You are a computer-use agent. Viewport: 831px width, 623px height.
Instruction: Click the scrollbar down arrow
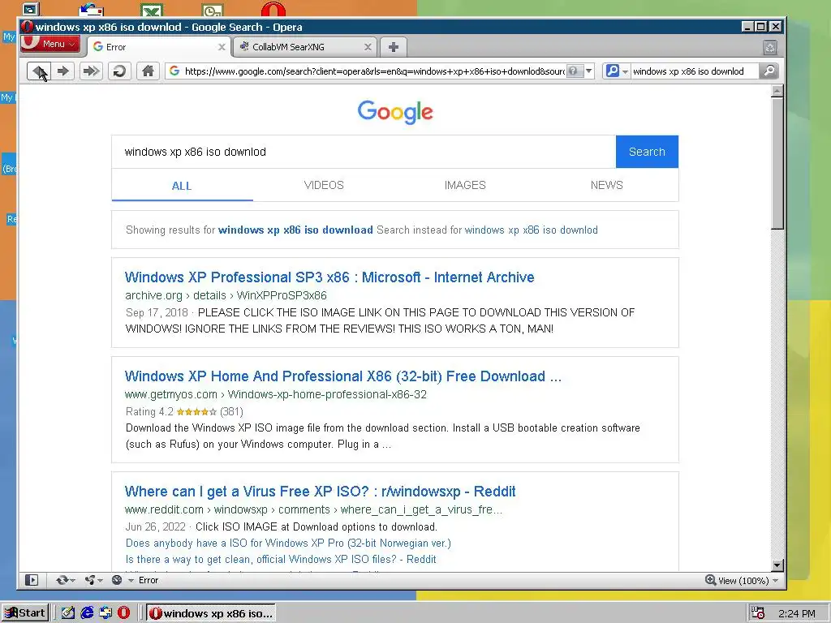[x=777, y=565]
